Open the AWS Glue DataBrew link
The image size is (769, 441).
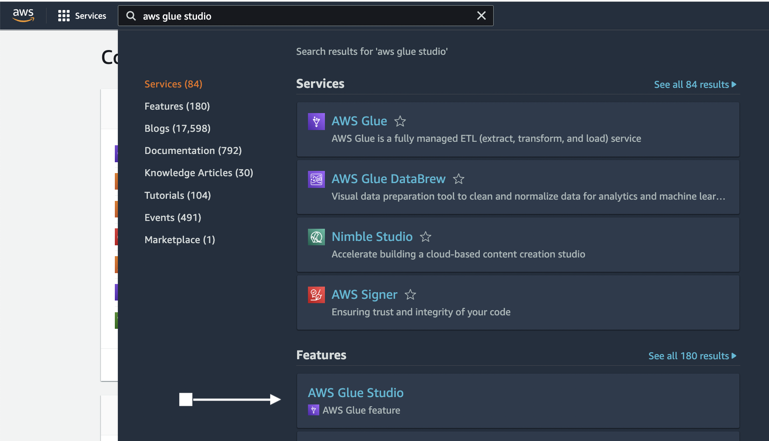[x=388, y=179]
